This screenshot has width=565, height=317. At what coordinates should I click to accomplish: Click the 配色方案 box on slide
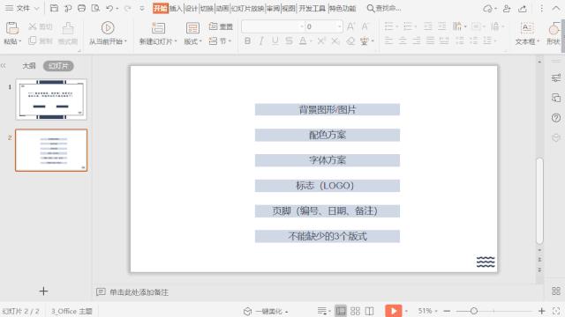tap(328, 135)
